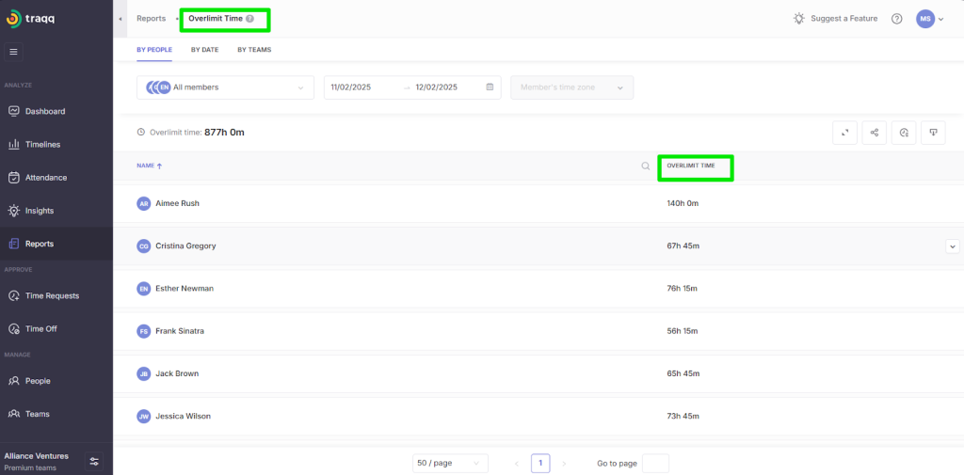Click the share report icon
This screenshot has width=964, height=475.
pyautogui.click(x=875, y=133)
